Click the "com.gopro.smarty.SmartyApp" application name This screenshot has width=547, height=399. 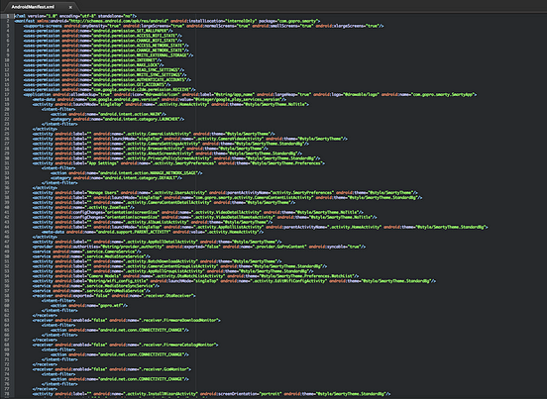click(x=442, y=94)
